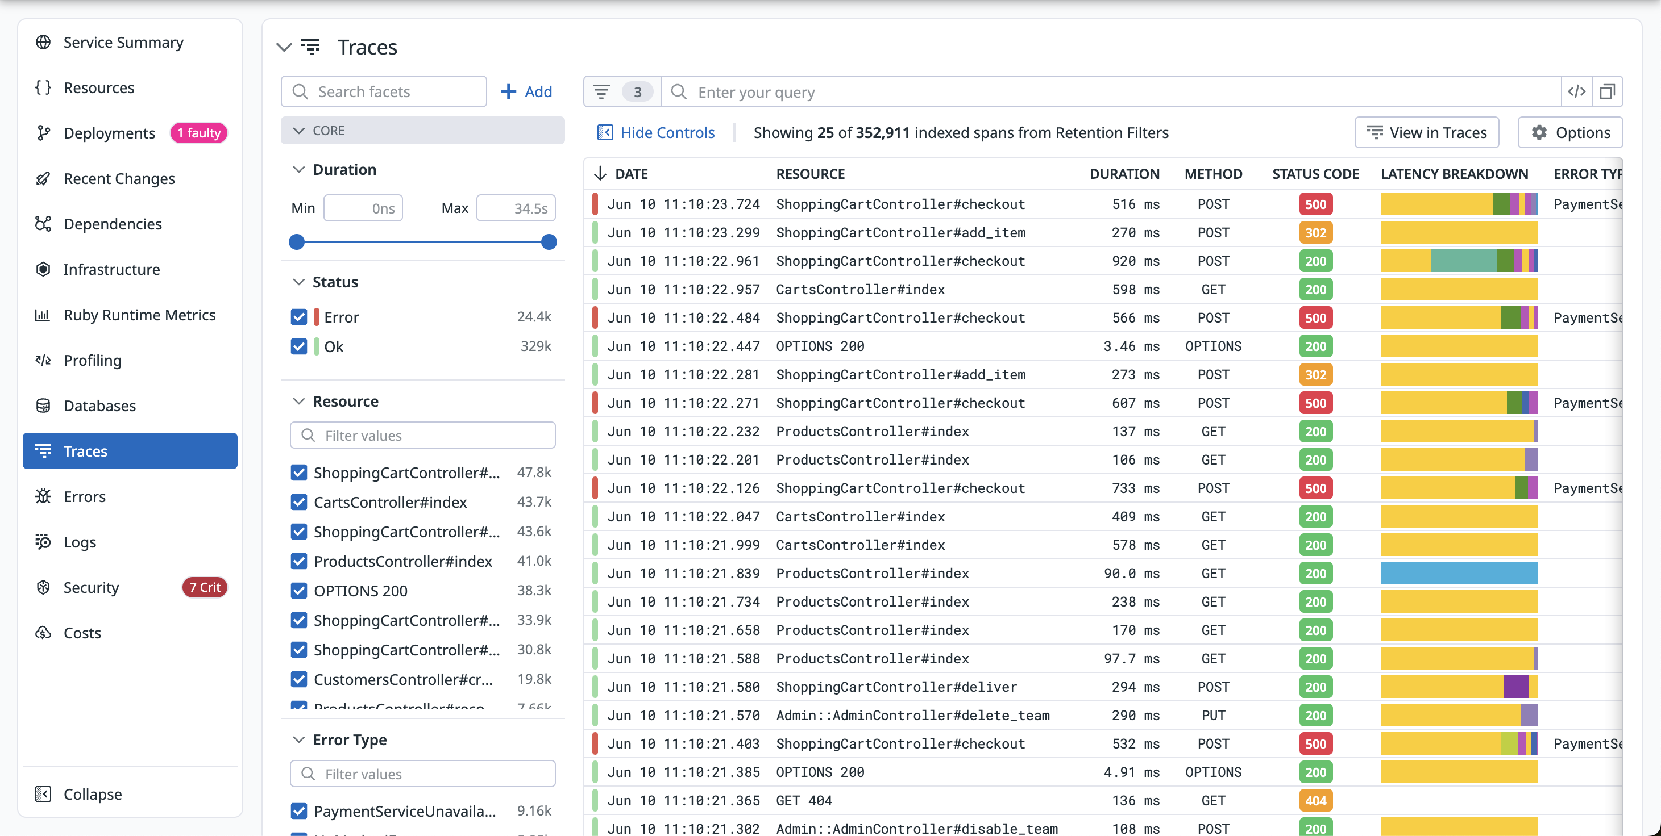Click the filter count icon showing 3

tap(623, 92)
